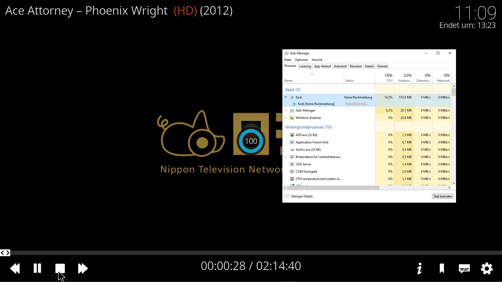Sort by Arbeitsspeicher column header
Image resolution: width=502 pixels, height=282 pixels.
click(404, 78)
